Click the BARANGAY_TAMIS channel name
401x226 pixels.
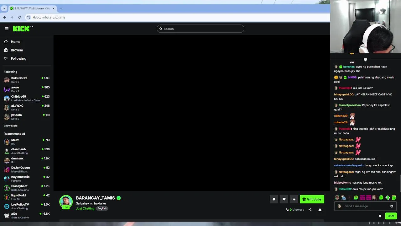point(95,198)
